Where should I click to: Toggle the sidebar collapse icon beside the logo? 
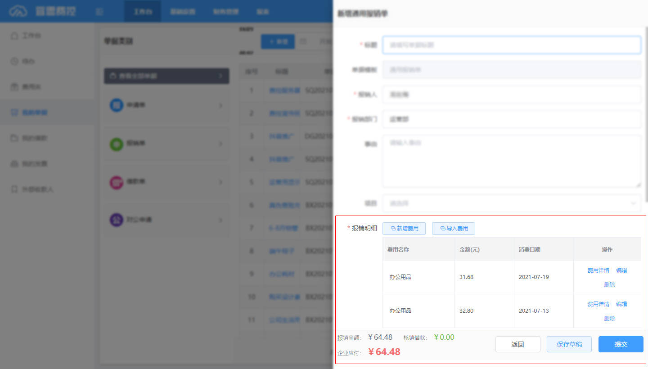tap(99, 12)
